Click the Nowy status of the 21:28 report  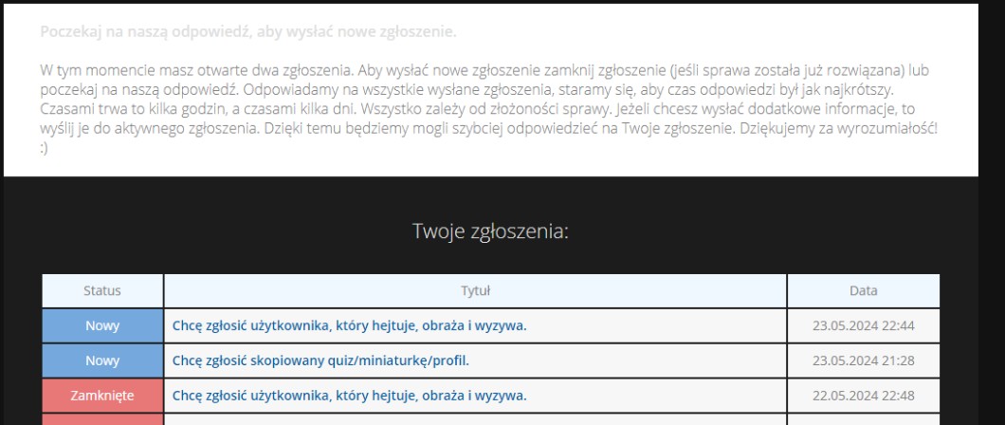(102, 360)
